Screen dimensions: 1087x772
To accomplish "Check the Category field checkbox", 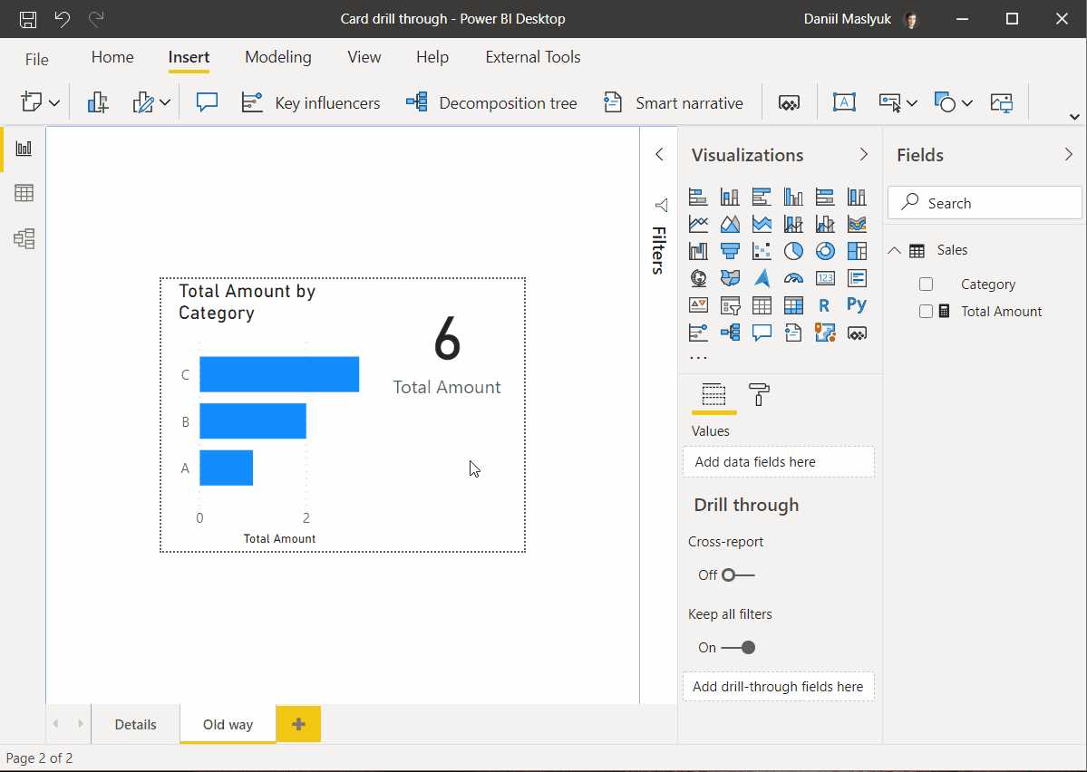I will click(x=926, y=284).
